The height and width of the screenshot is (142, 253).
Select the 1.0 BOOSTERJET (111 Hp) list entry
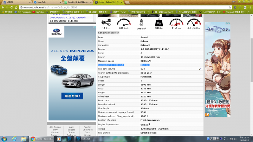click(64, 21)
